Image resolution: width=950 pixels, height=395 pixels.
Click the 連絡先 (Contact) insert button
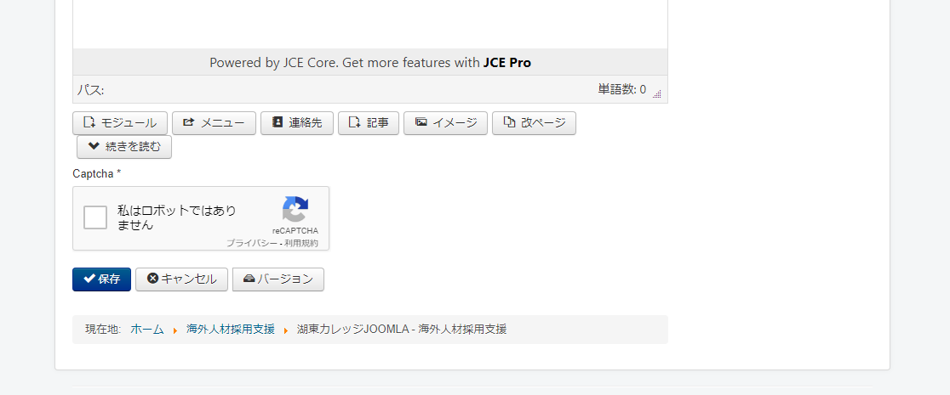point(297,123)
